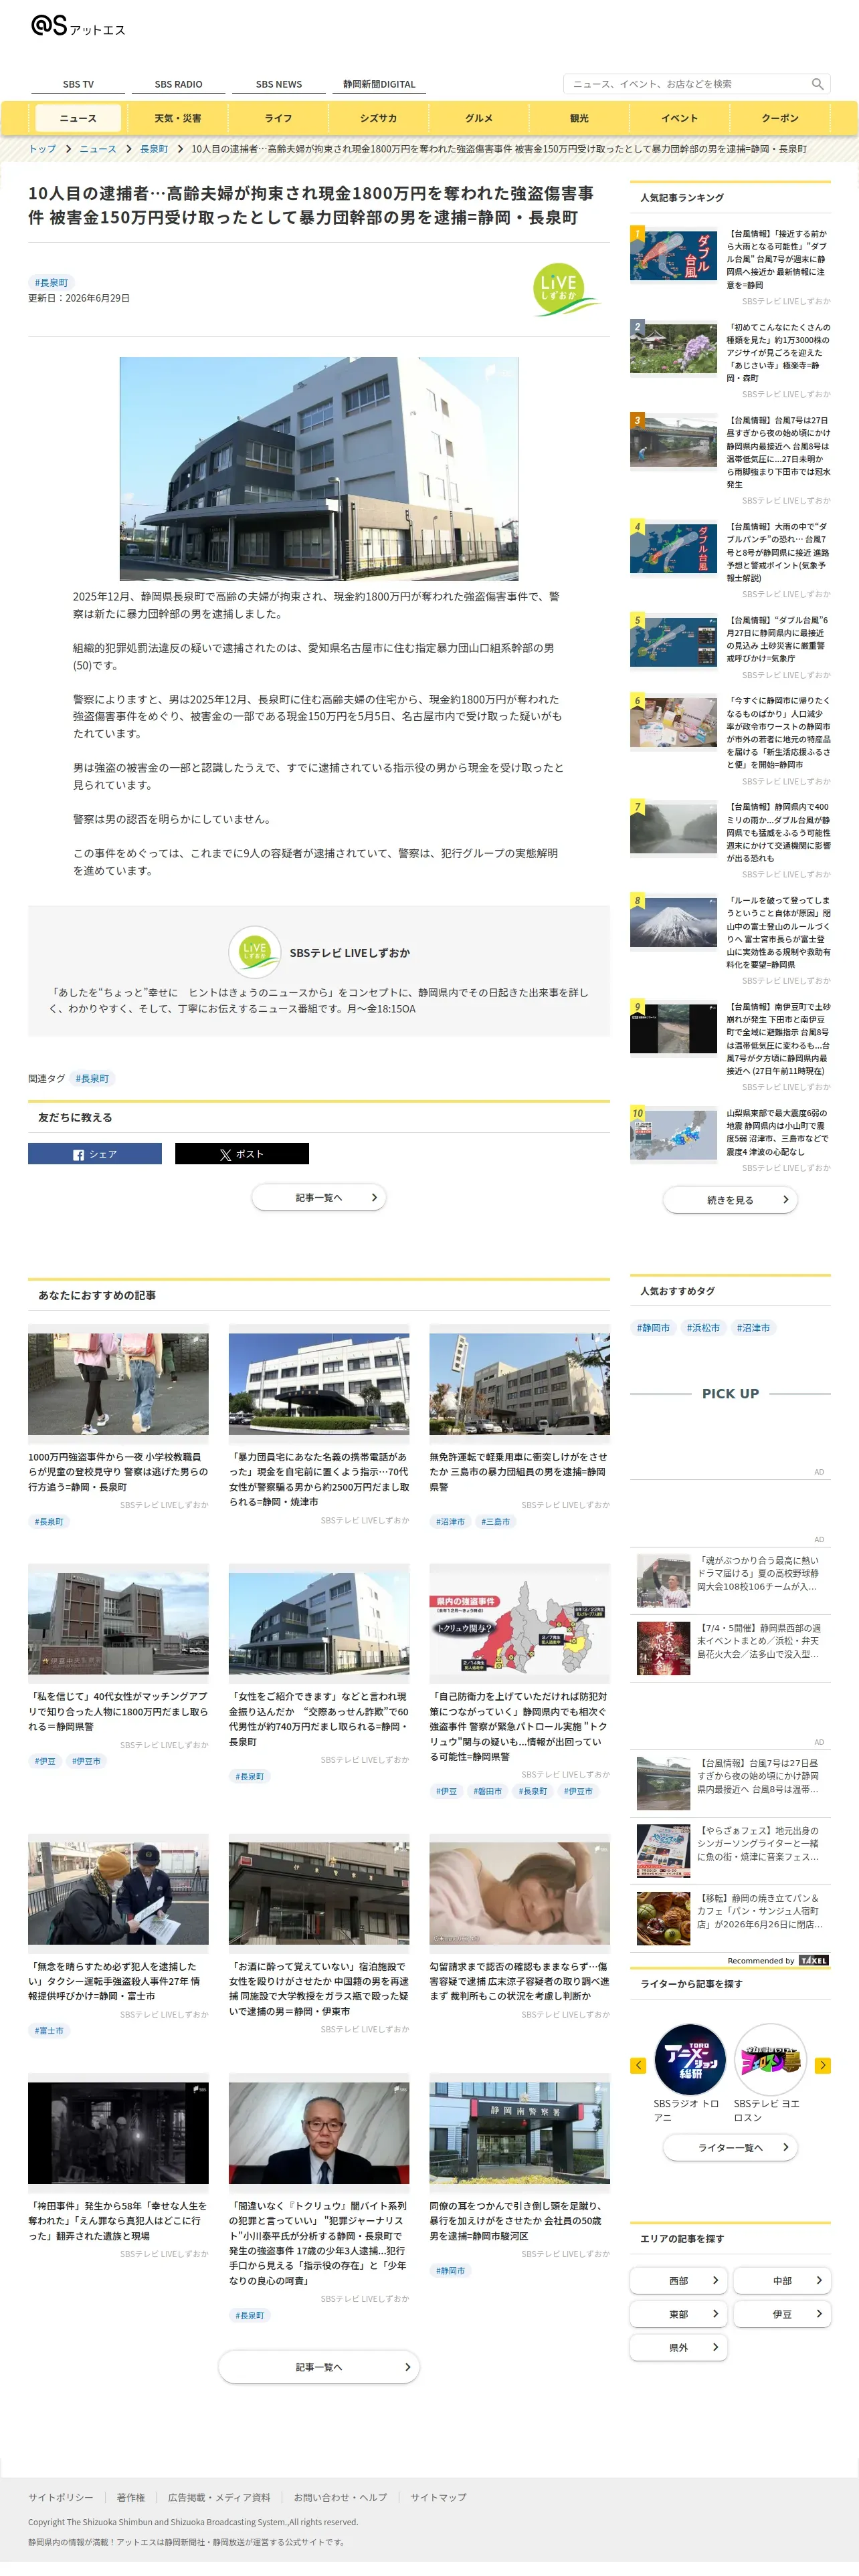Click the @S アットエス site logo
Screen dimensions: 859x2576
(78, 26)
